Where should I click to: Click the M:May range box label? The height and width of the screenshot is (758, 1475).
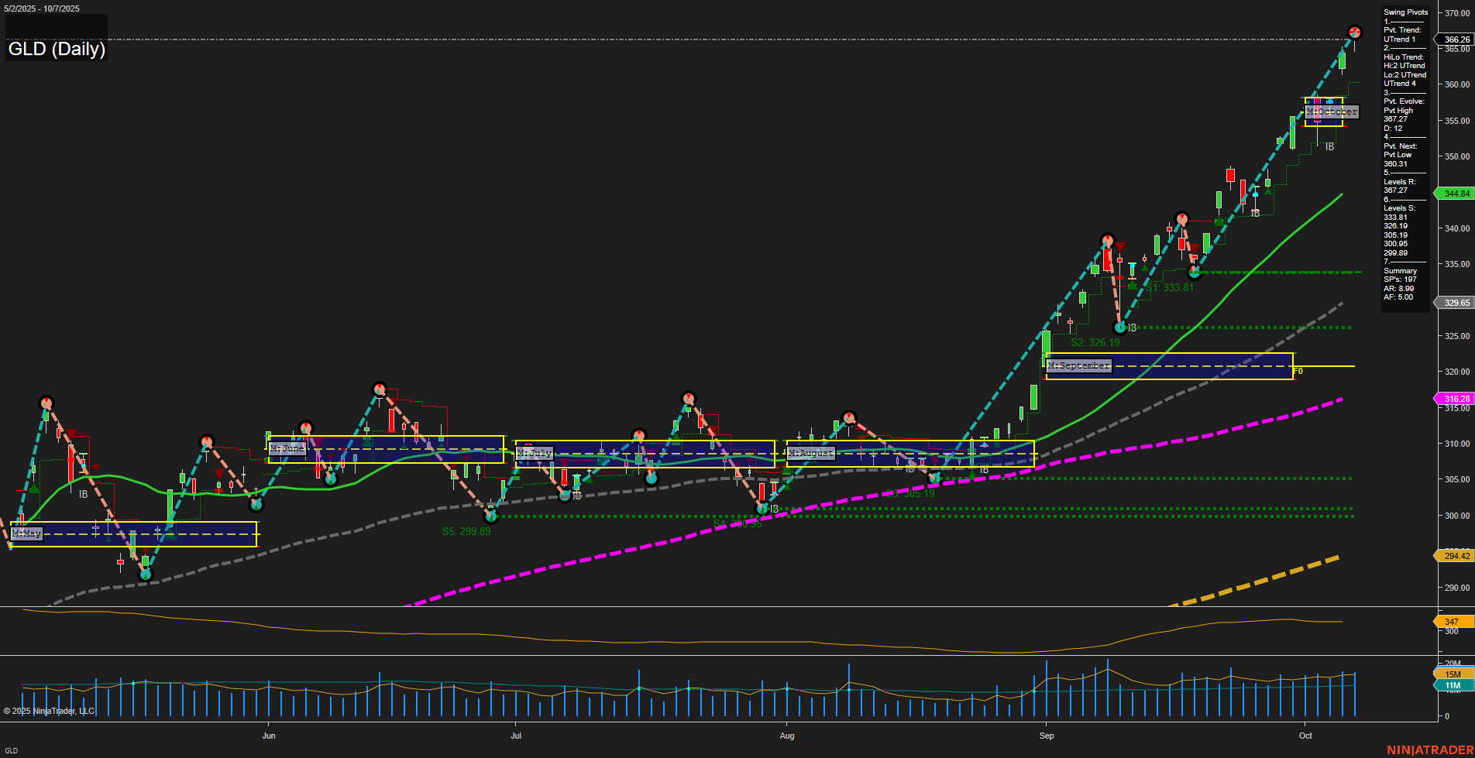pyautogui.click(x=26, y=533)
